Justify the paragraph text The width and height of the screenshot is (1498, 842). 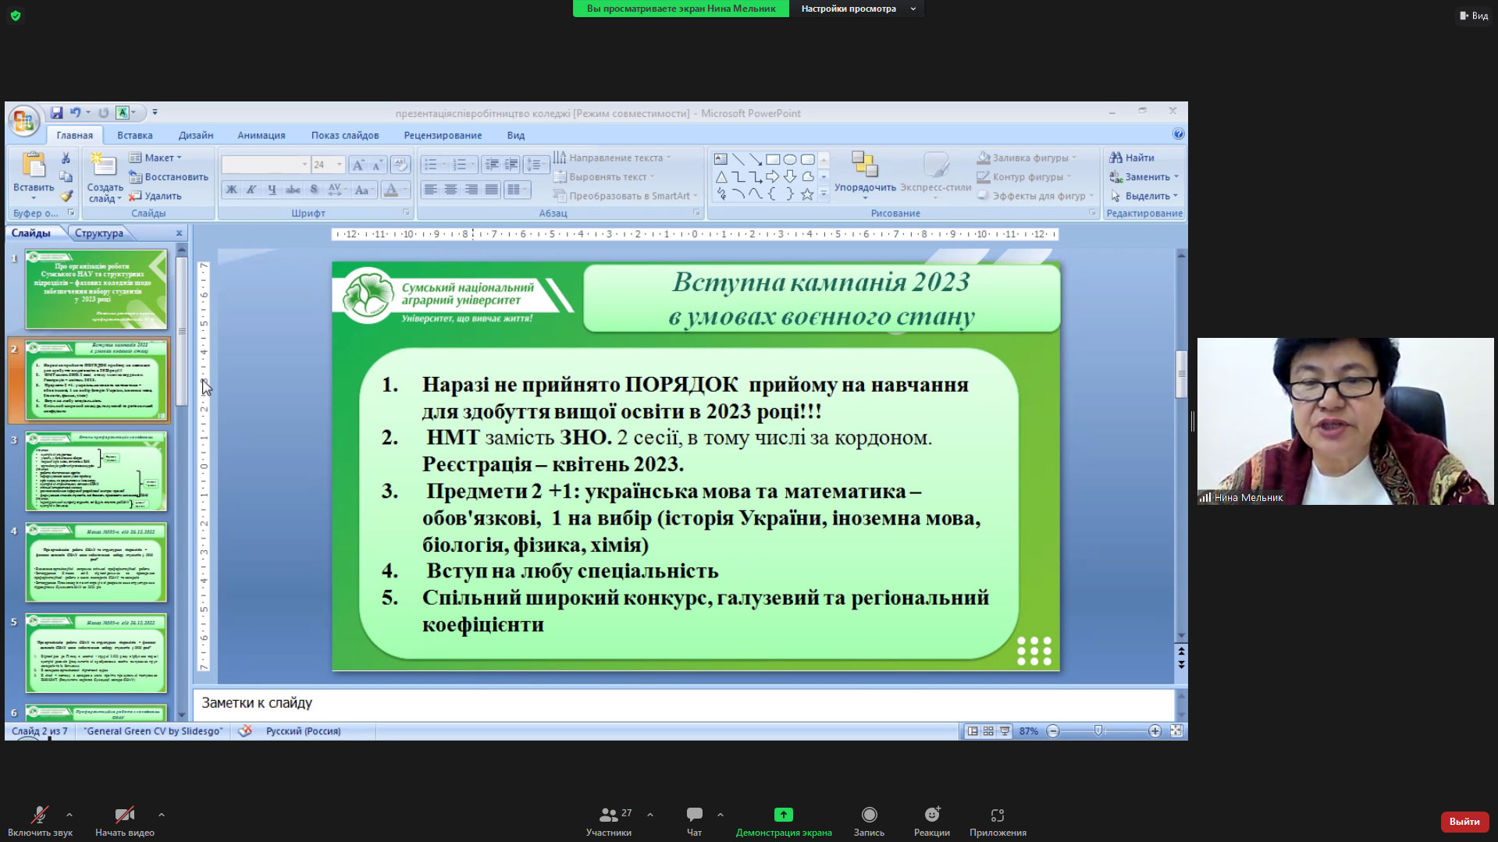click(x=491, y=190)
